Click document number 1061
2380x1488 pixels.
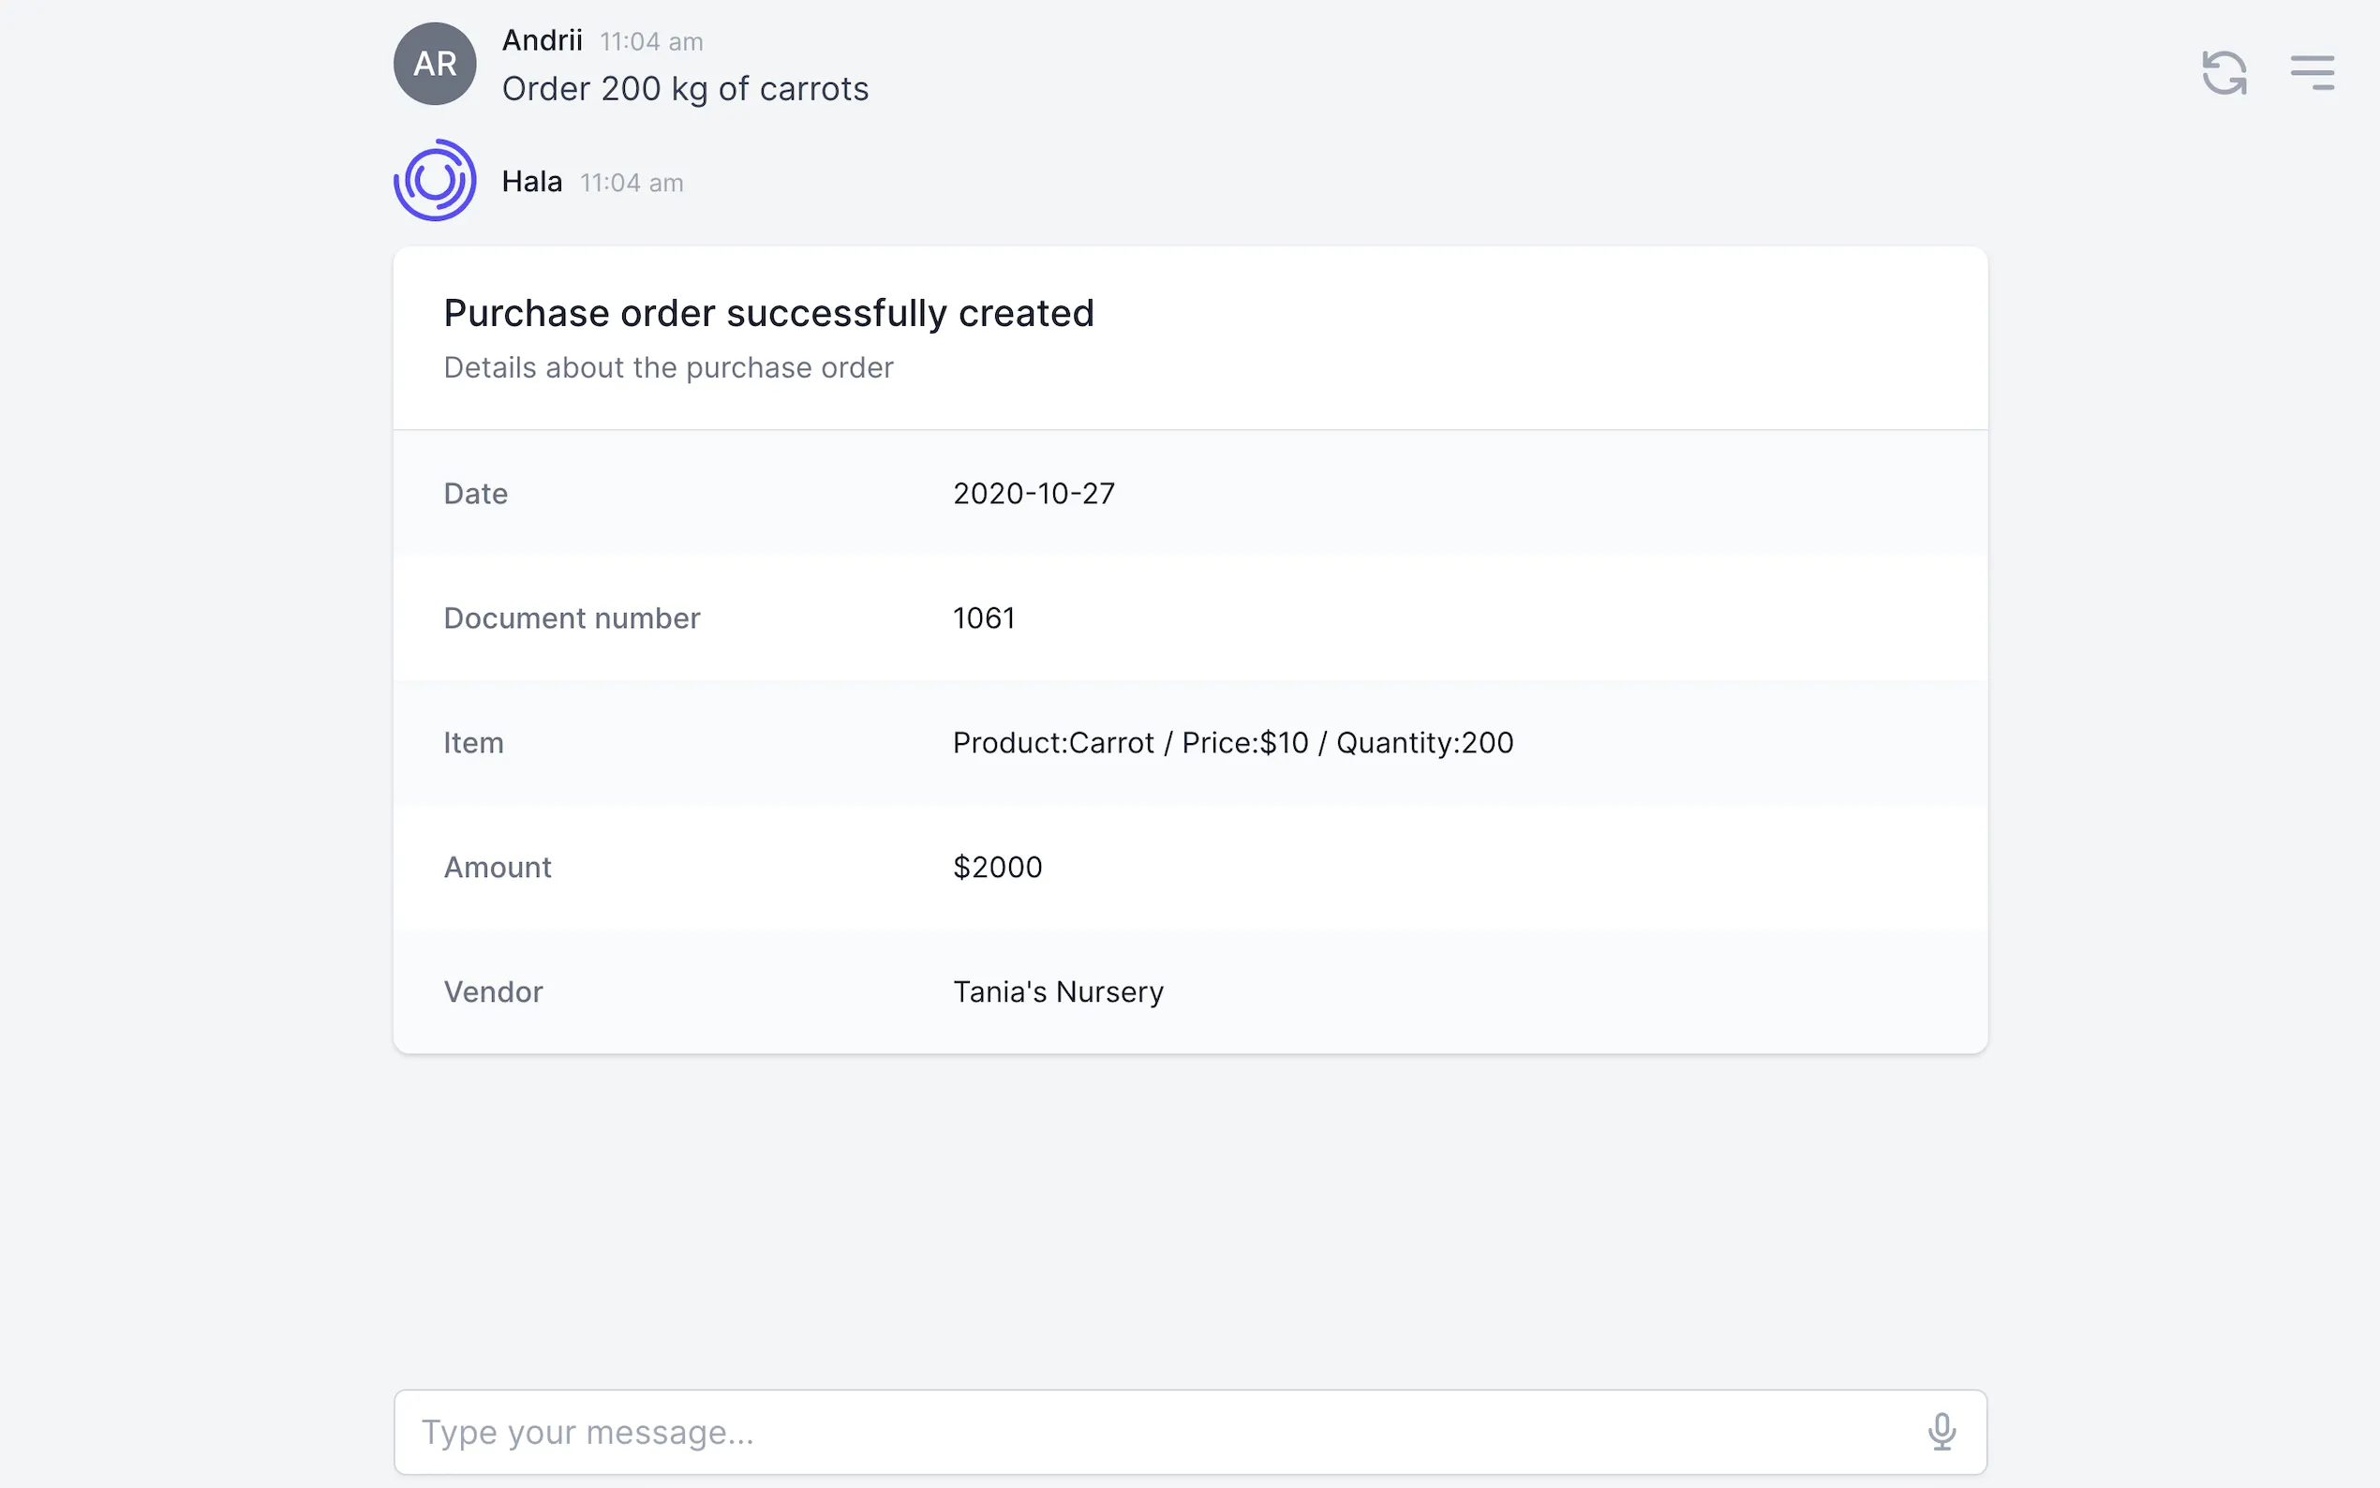pyautogui.click(x=983, y=618)
